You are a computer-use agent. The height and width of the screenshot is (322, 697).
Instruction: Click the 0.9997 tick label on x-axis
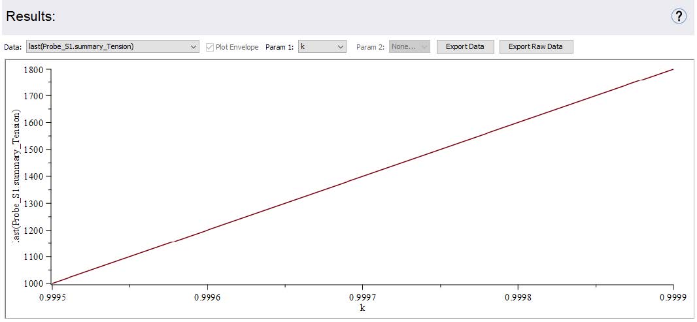pos(362,296)
